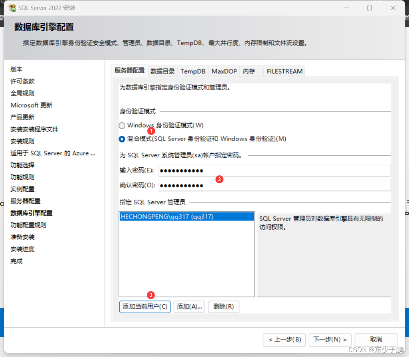Select the 混合模式 authentication radio button

(121, 139)
